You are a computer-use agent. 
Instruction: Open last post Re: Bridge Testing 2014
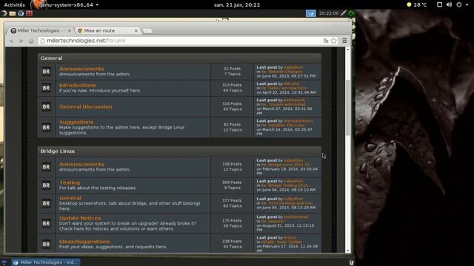click(284, 185)
